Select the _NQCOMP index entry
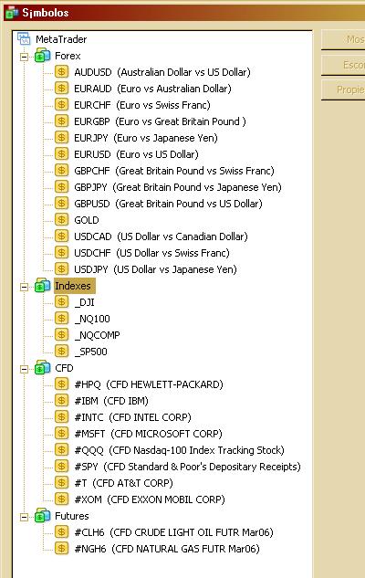The width and height of the screenshot is (365, 578). [98, 335]
